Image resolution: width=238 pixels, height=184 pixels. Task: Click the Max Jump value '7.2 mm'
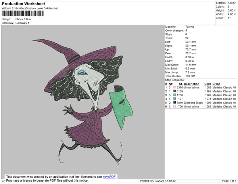(190, 72)
